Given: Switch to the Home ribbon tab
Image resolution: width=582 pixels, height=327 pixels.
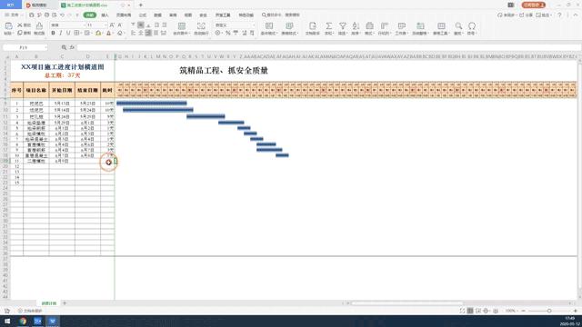Looking at the screenshot, I should tap(90, 15).
